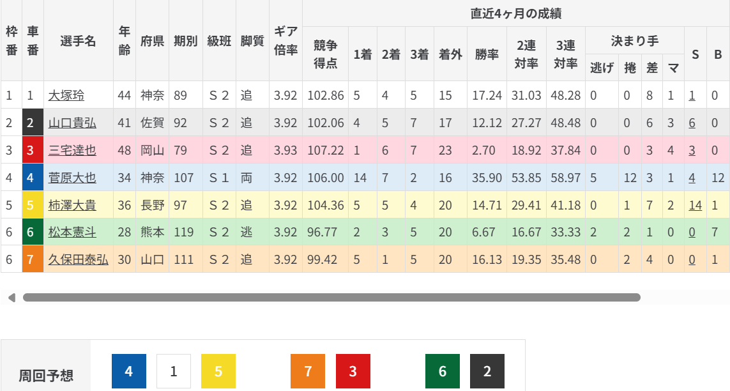Click S count 6 link for 山口貴弘
The height and width of the screenshot is (391, 730).
coord(692,123)
